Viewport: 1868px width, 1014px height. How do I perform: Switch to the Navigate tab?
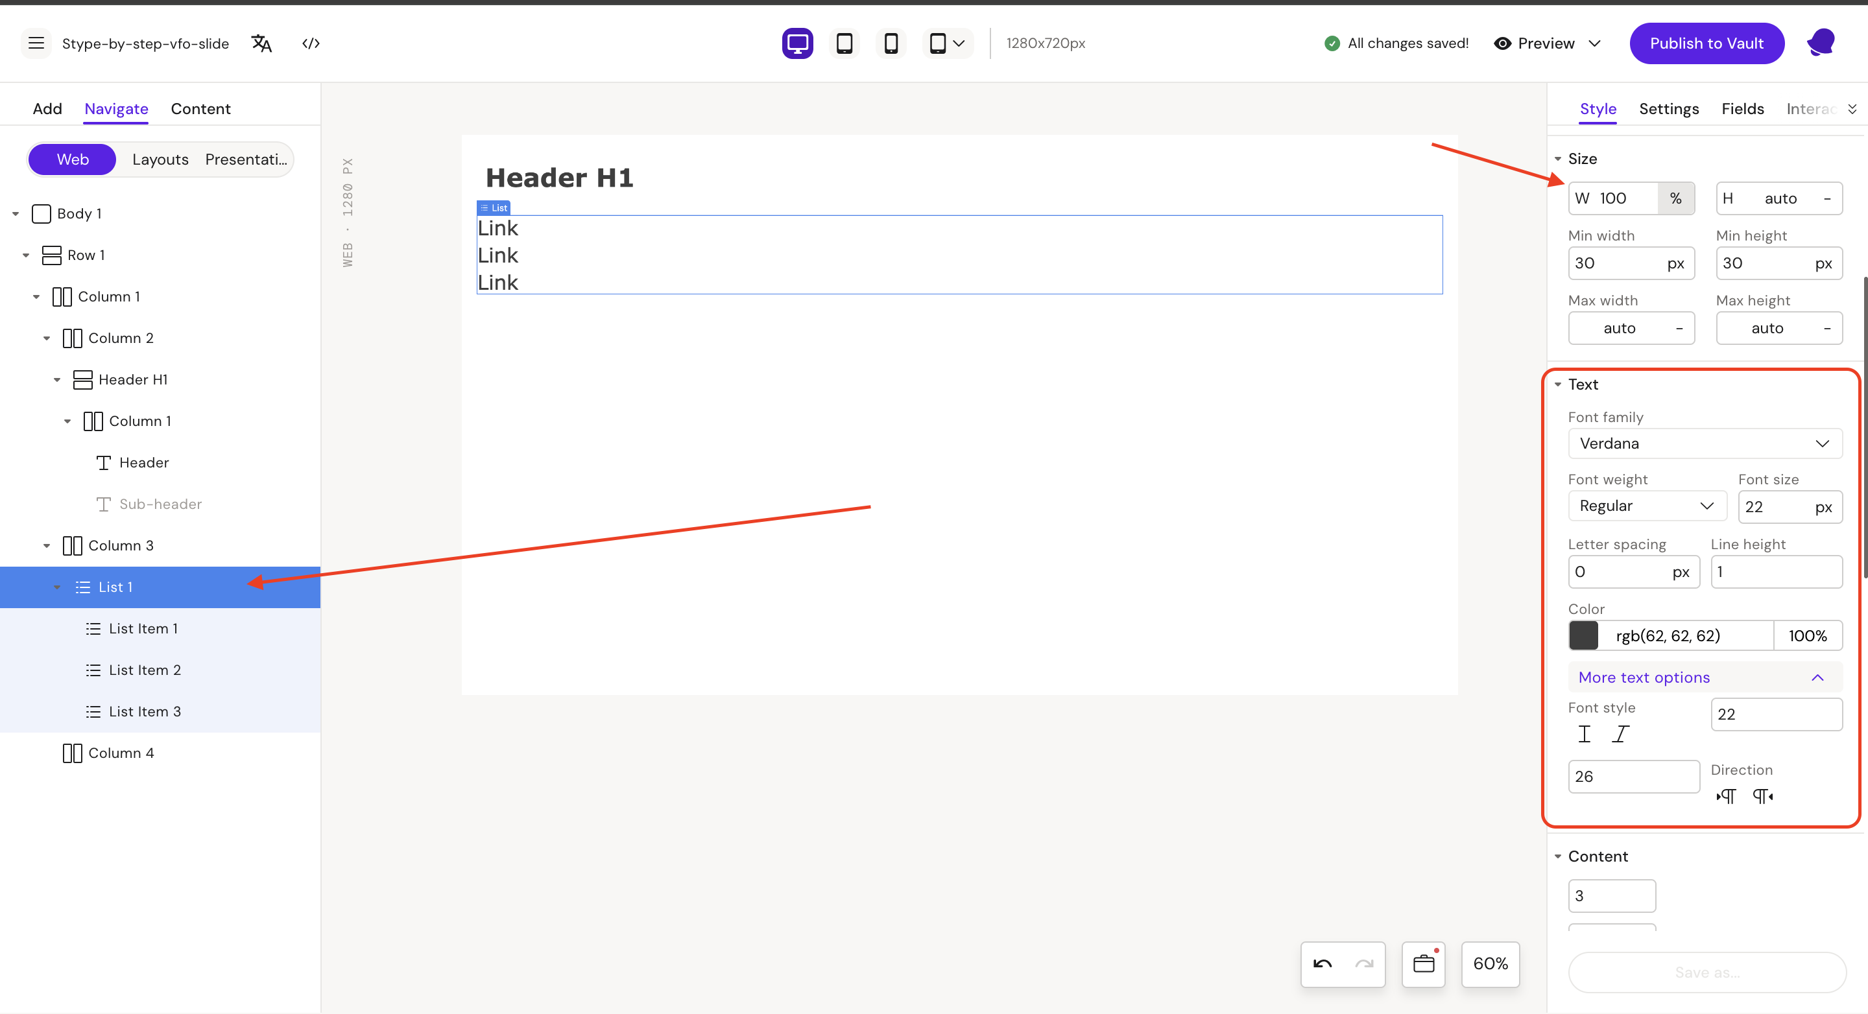point(116,109)
